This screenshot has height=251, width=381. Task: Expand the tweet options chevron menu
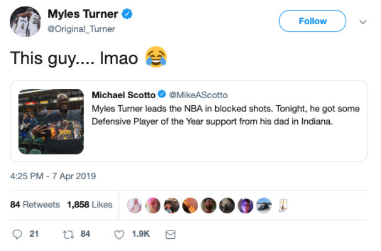(362, 22)
